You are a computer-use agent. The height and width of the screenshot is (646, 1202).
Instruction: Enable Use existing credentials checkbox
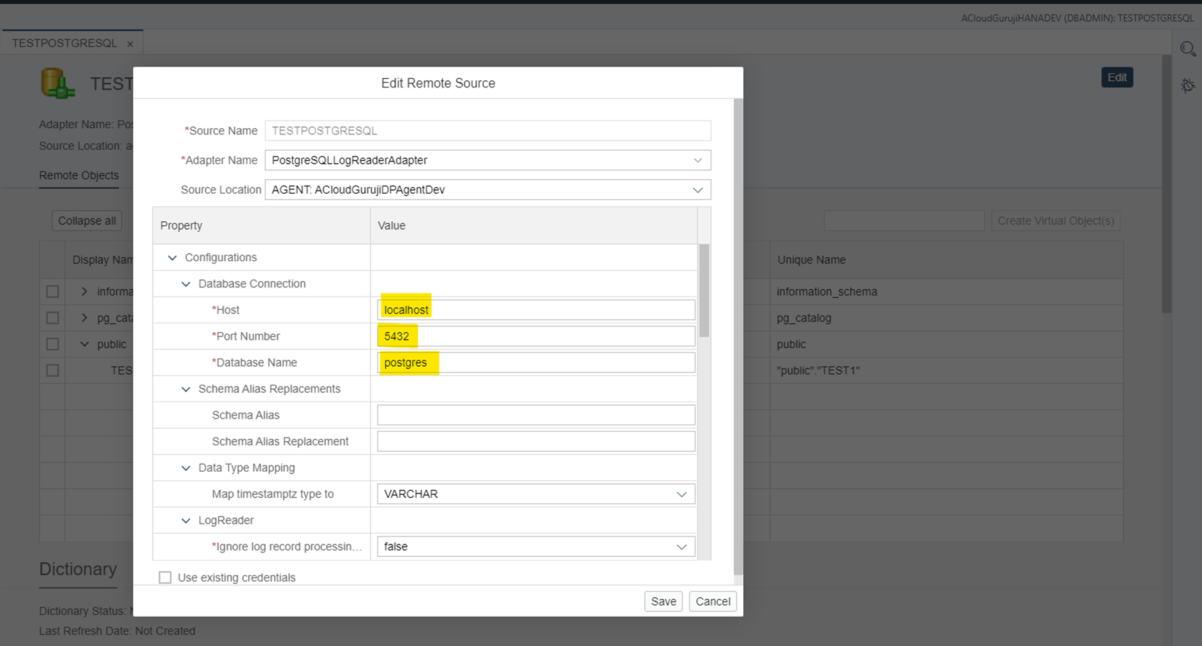[165, 577]
